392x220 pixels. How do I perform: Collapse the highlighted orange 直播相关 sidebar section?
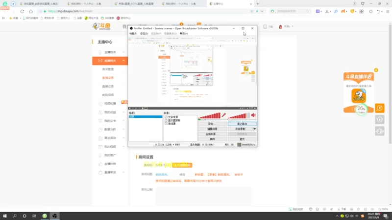pos(123,61)
